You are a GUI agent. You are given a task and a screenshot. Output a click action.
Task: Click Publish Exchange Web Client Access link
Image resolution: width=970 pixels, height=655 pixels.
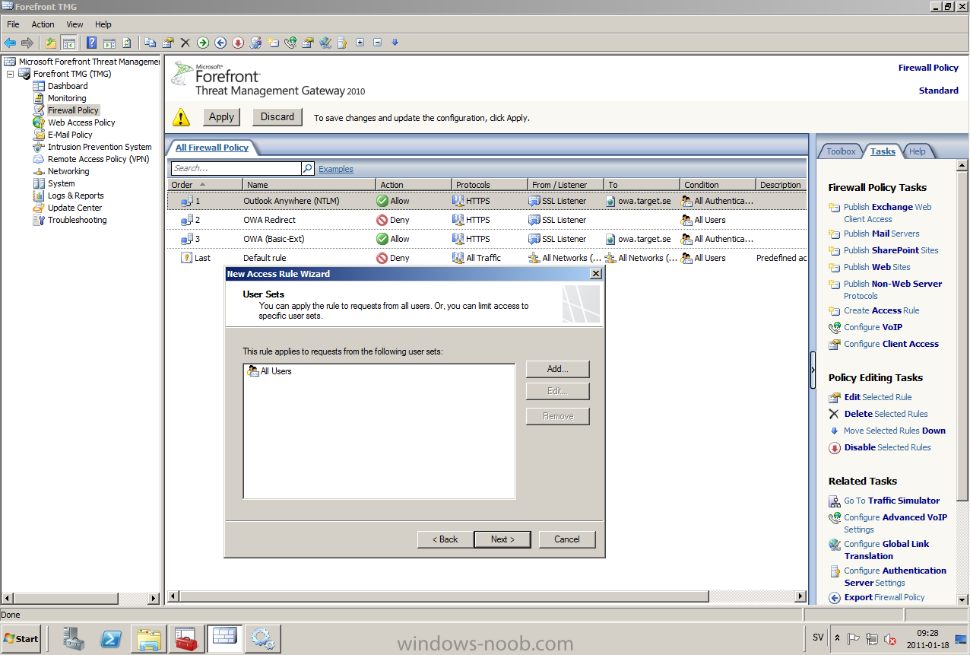coord(887,213)
